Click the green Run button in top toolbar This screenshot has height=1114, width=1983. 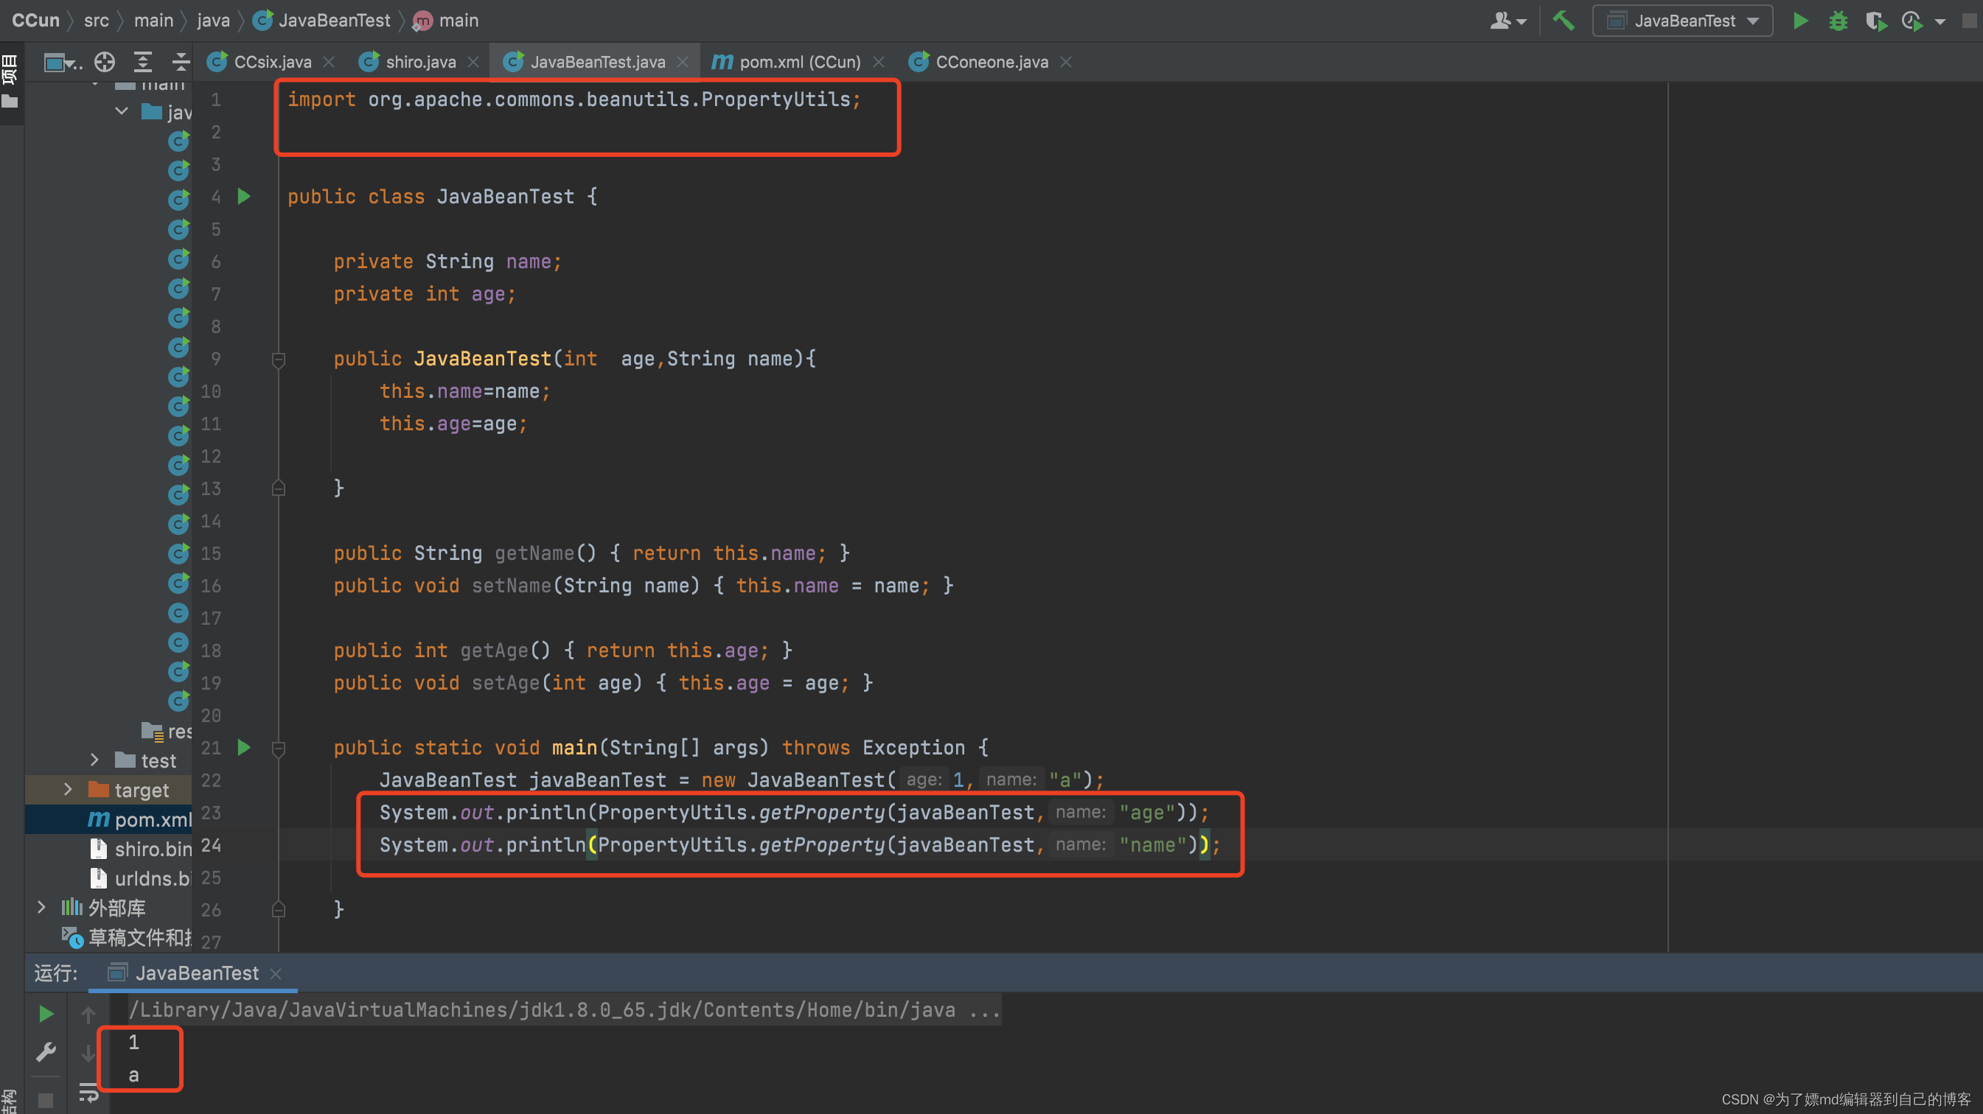pos(1799,21)
